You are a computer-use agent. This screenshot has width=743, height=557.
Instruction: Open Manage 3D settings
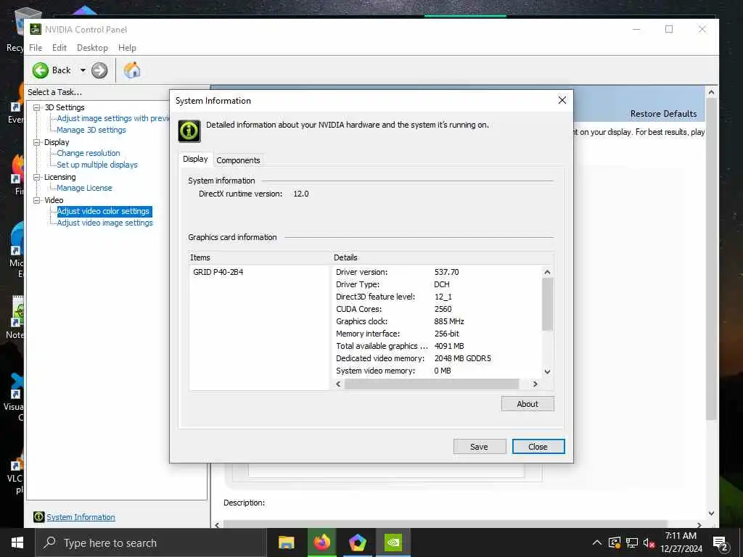click(91, 130)
